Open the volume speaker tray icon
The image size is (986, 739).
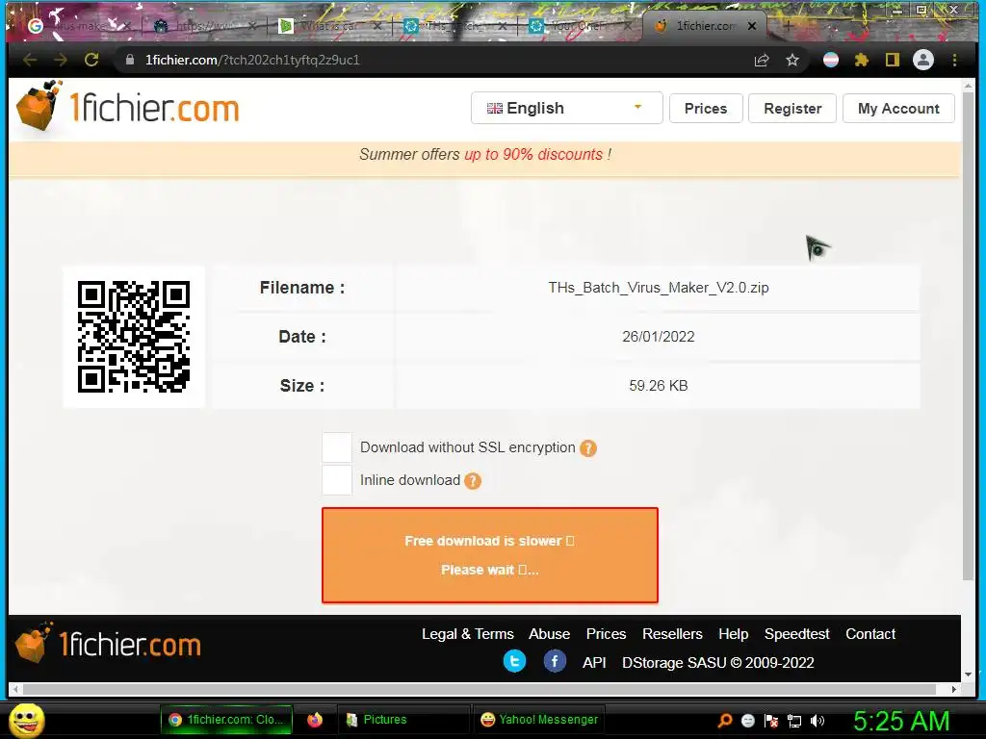817,721
